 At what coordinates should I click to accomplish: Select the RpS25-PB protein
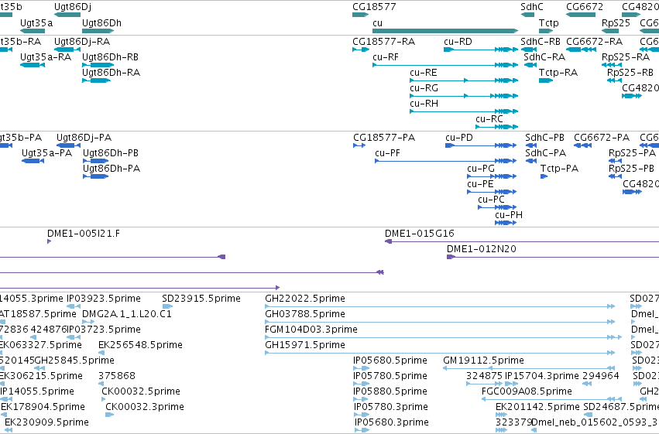point(615,176)
